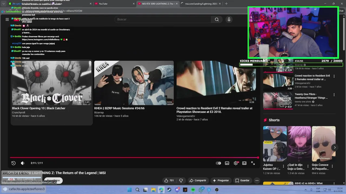Visit VideogamersEU channel under endscreen video
The width and height of the screenshot is (346, 194).
pyautogui.click(x=186, y=116)
